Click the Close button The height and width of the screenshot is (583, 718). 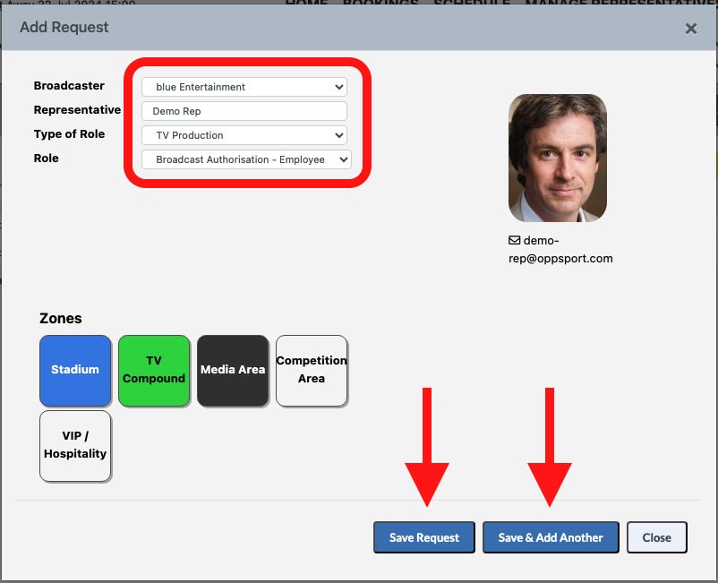tap(656, 537)
